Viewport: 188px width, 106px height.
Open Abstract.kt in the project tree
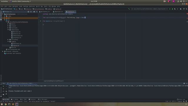[x=16, y=32]
